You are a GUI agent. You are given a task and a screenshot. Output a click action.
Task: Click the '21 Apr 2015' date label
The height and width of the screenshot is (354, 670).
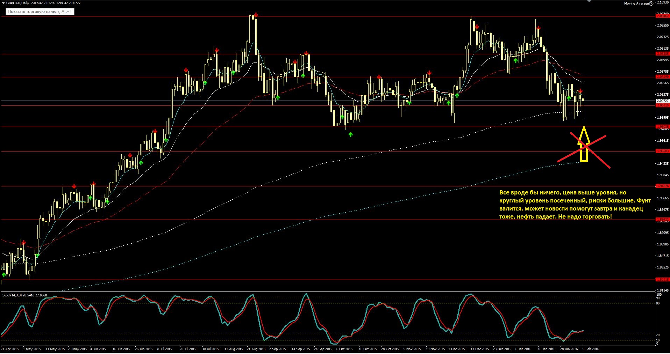coord(10,349)
